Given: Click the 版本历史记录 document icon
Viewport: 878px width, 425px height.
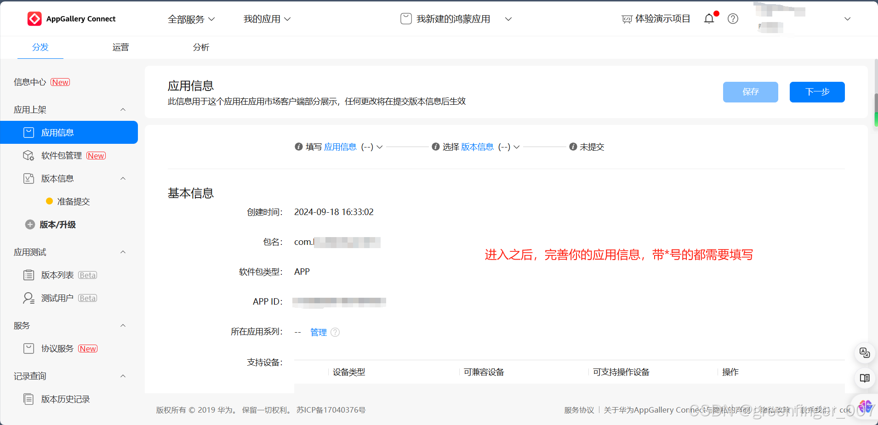Looking at the screenshot, I should [x=29, y=399].
